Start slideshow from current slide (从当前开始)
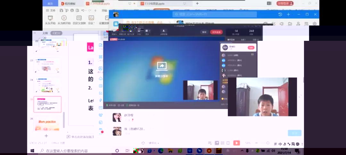 tap(64, 20)
